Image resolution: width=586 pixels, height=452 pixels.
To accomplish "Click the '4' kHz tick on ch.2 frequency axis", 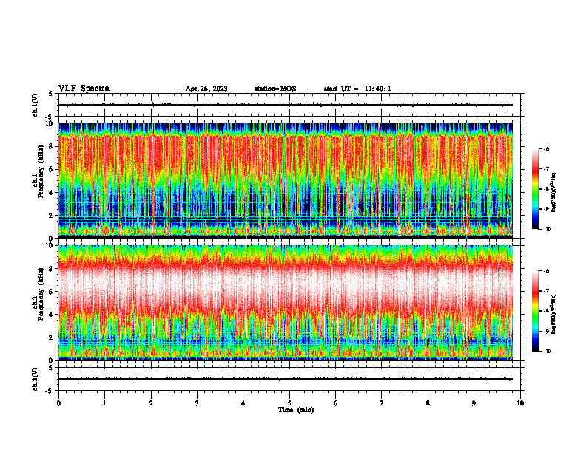I will pyautogui.click(x=52, y=315).
